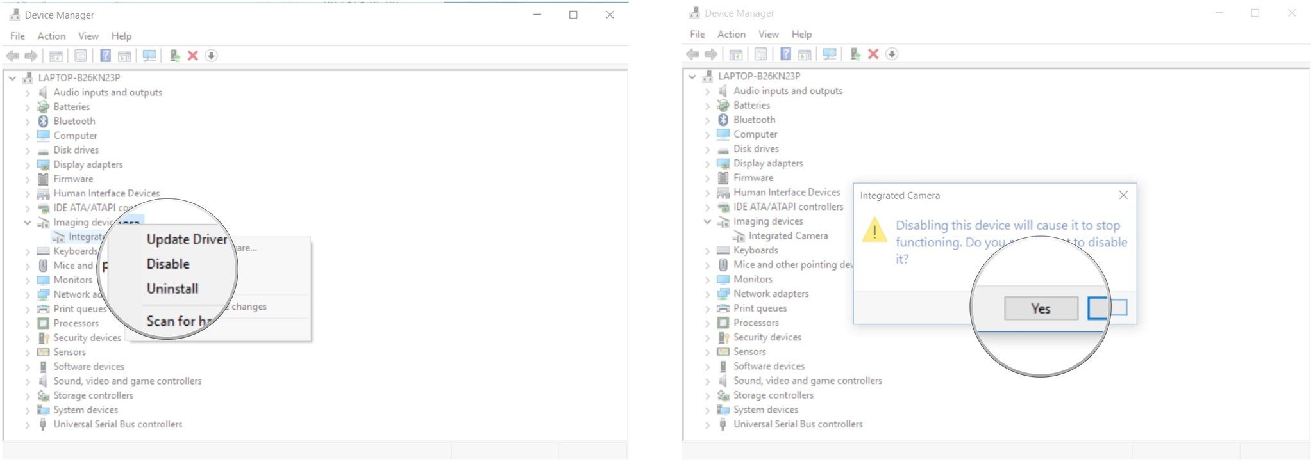This screenshot has width=1313, height=462.
Task: Click Update driver icon in right window toolbar
Action: tap(855, 54)
